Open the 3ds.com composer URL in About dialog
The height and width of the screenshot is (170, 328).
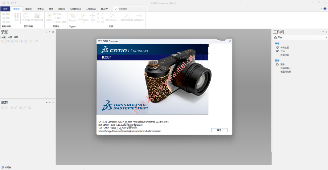pyautogui.click(x=129, y=131)
